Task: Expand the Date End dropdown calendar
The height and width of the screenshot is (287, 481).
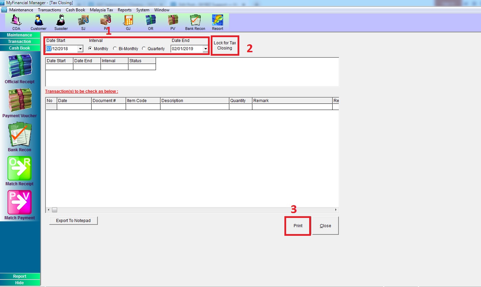Action: [x=206, y=49]
